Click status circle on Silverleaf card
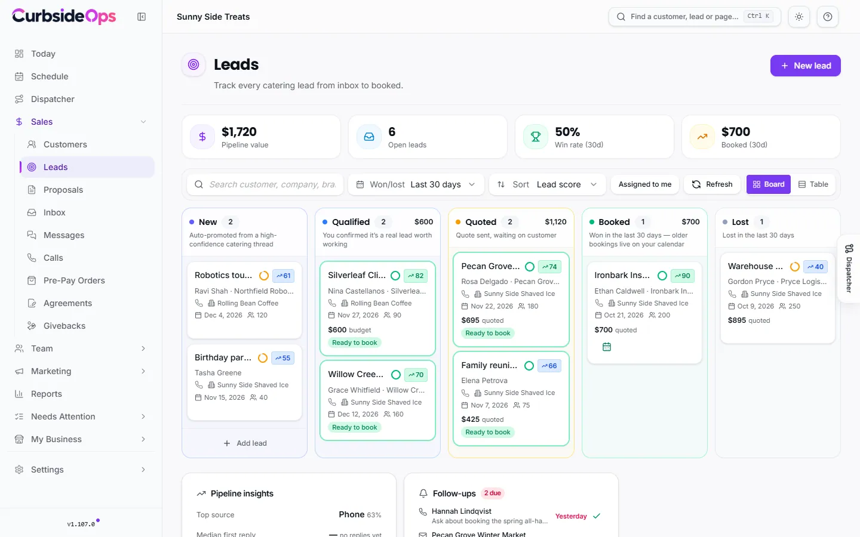 point(395,276)
